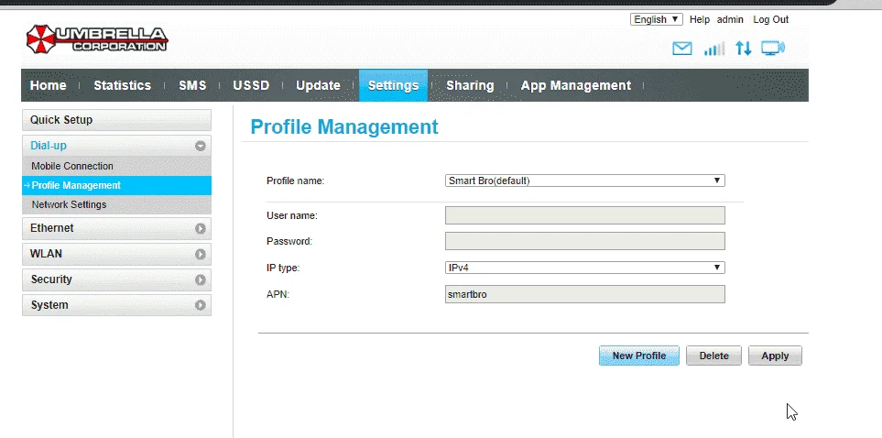The width and height of the screenshot is (882, 438).
Task: Click the signal strength bars icon
Action: 713,49
